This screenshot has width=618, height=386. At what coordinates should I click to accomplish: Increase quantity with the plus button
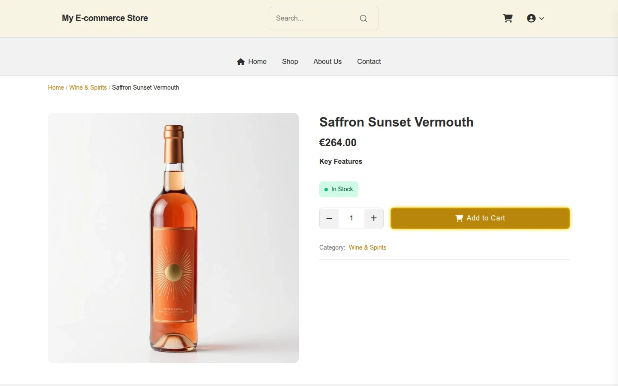[x=374, y=218]
